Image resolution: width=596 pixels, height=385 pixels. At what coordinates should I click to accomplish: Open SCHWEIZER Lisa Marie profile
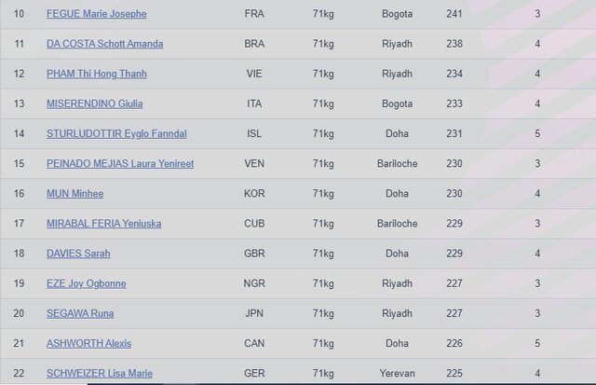(x=101, y=373)
